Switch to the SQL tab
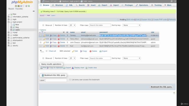The image size is (189, 106). (x=69, y=5)
